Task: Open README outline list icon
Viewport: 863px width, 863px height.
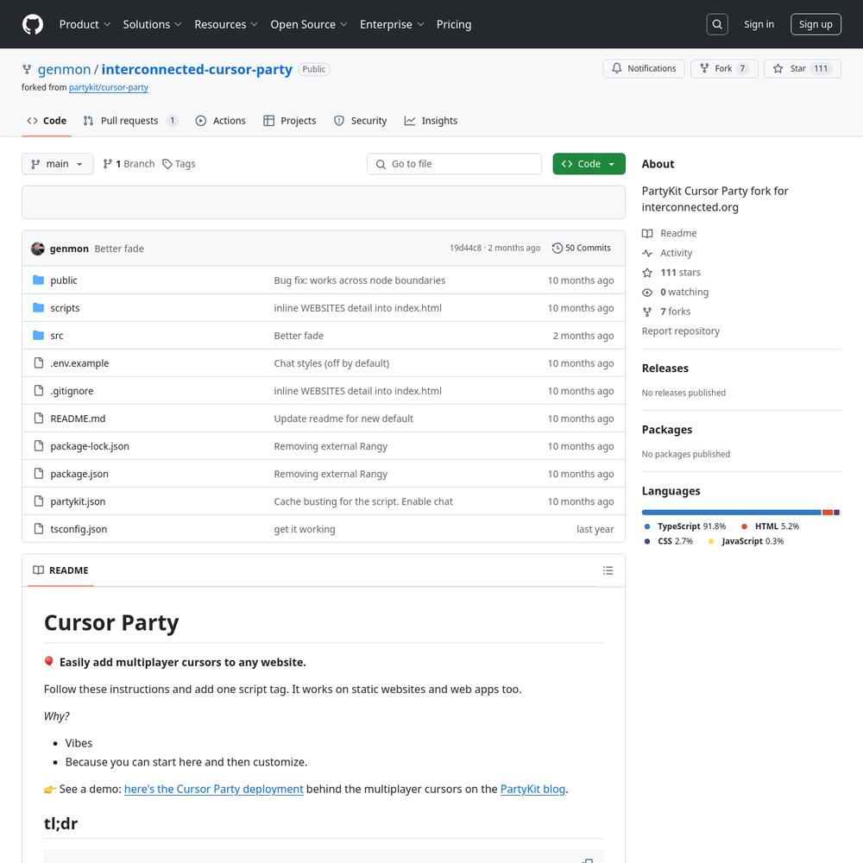Action: (x=608, y=570)
